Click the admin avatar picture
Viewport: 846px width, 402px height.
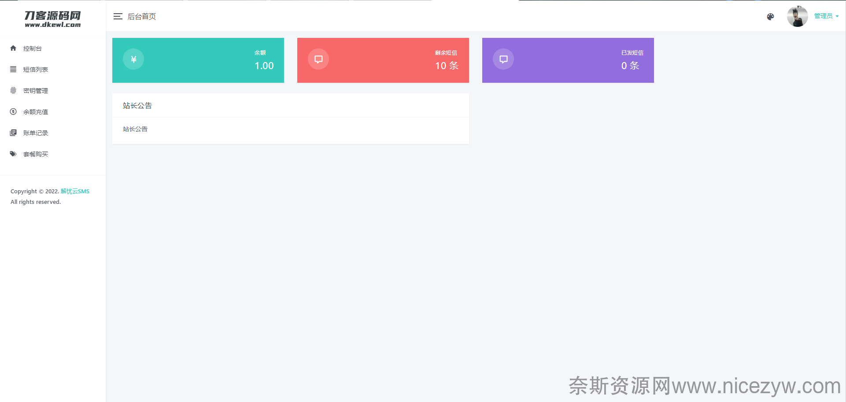point(797,16)
